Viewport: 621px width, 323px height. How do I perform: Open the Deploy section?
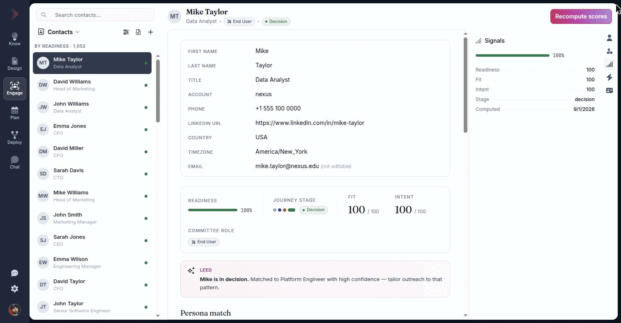click(14, 138)
